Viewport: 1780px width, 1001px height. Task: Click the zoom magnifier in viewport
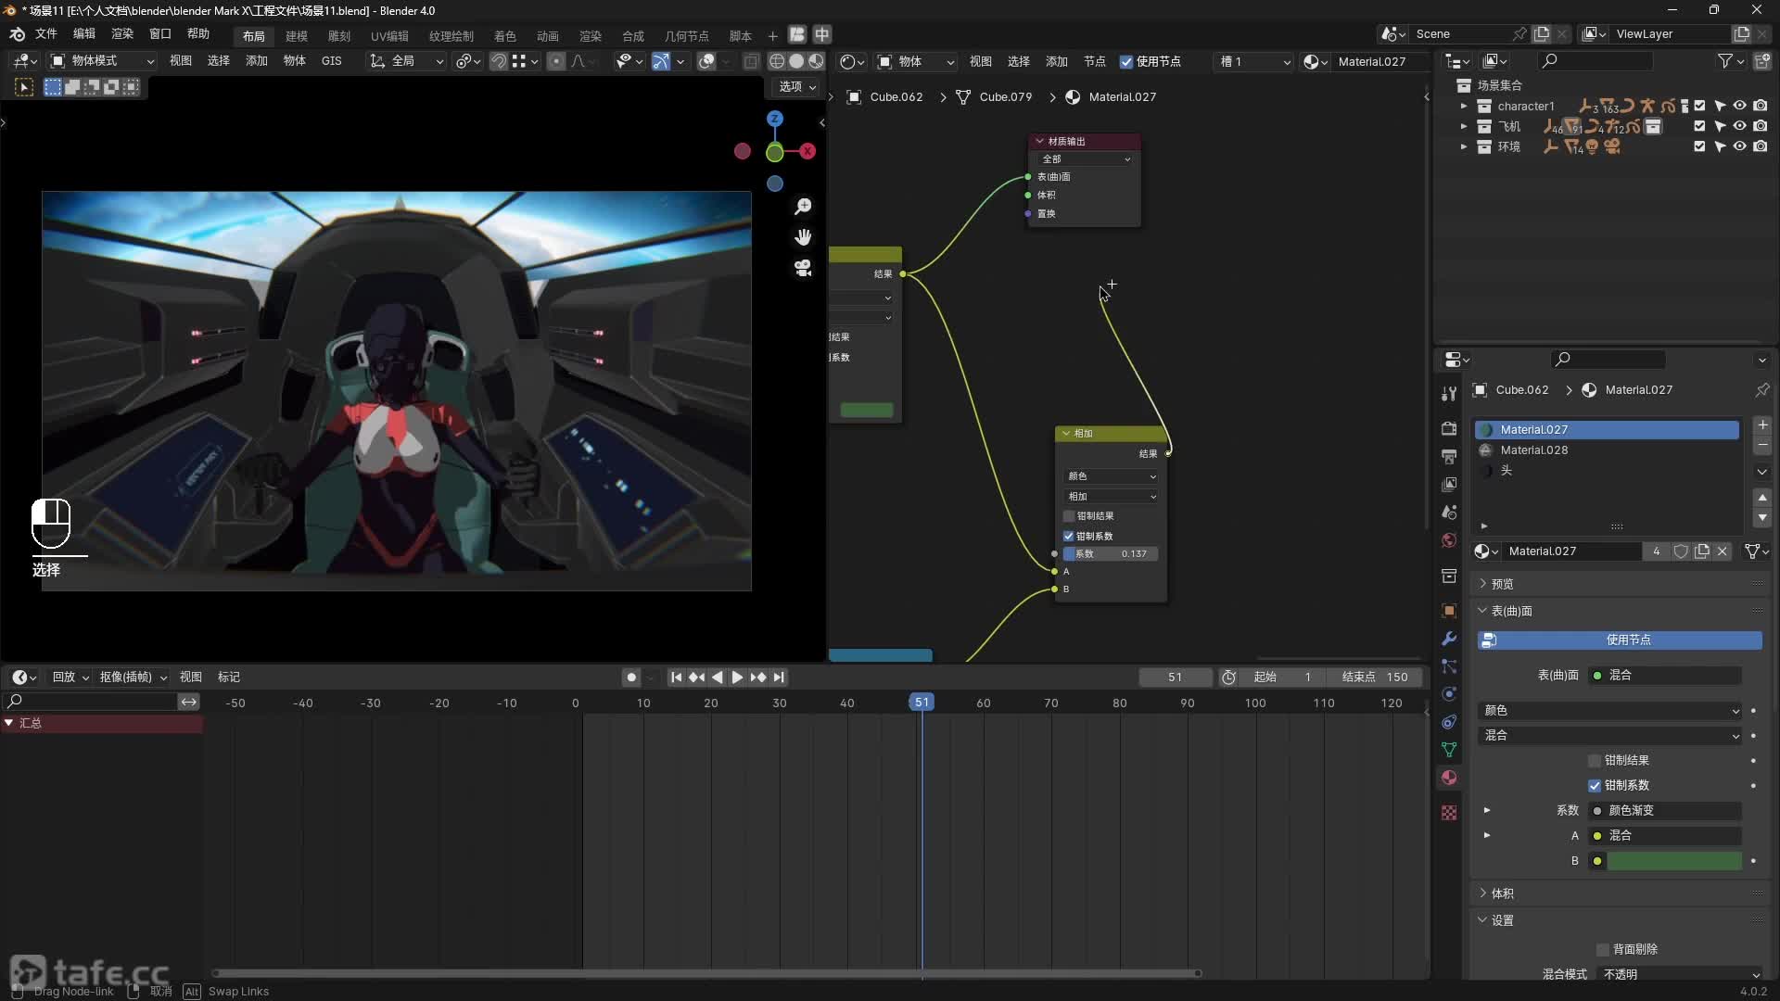(803, 207)
